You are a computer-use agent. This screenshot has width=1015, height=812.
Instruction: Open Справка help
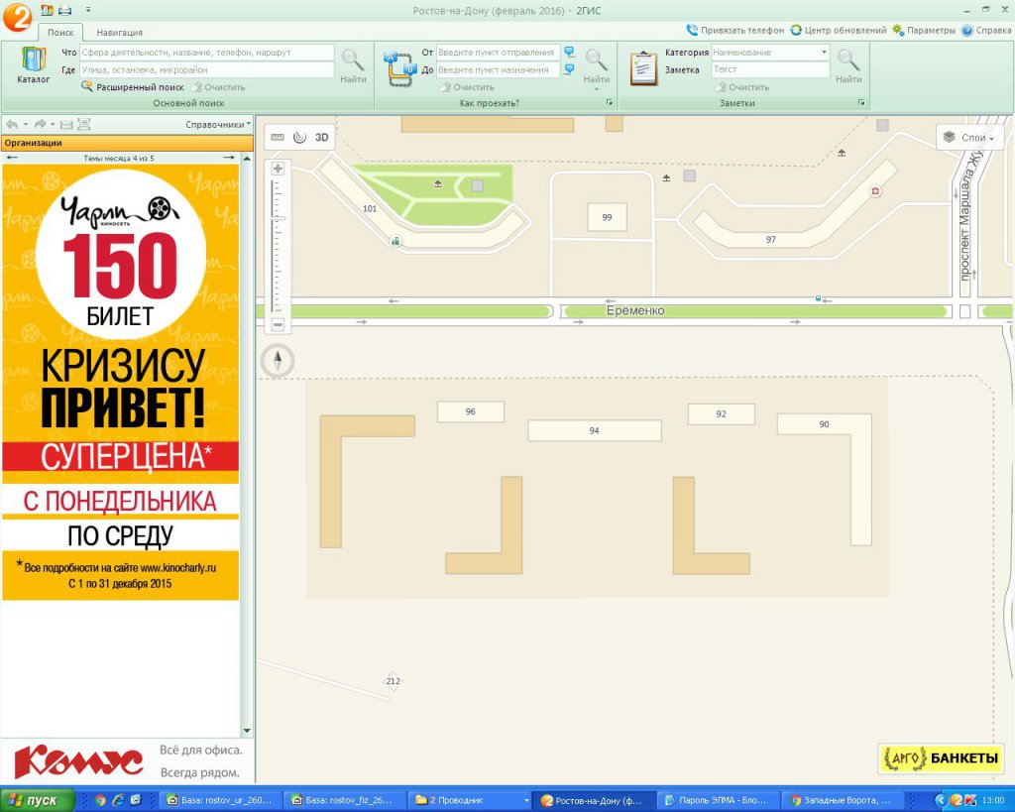986,31
